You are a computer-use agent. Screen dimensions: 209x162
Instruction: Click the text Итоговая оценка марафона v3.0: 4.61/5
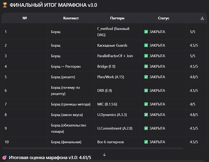50,157
